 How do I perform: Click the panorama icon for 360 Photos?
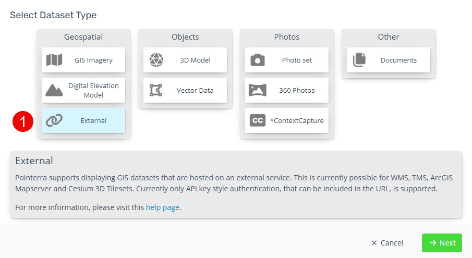tap(257, 90)
